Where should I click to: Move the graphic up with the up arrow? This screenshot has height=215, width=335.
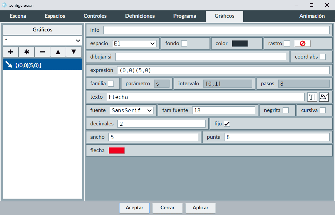pos(58,52)
